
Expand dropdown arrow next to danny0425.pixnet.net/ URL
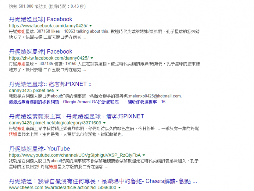click(x=58, y=91)
